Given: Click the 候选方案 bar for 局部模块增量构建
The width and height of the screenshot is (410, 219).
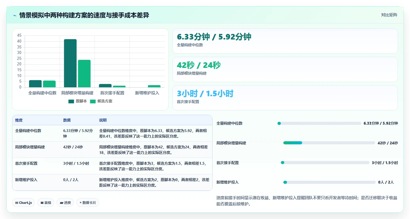Looking at the screenshot, I should coord(84,73).
